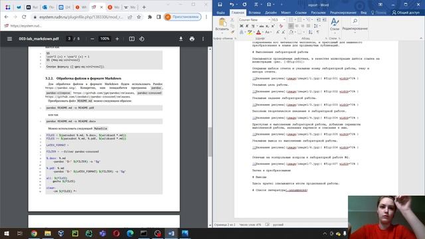
Task: Open new Chrome tab
Action: 144,7
